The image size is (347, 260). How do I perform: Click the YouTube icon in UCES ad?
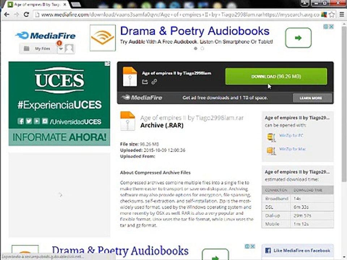coord(37,121)
